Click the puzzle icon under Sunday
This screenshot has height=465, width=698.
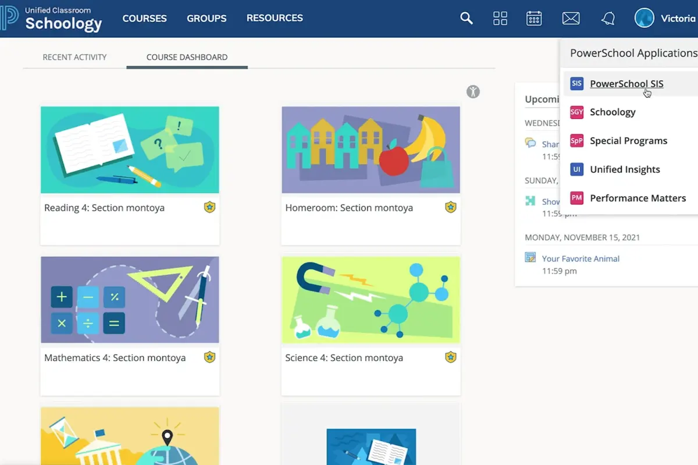pos(530,201)
